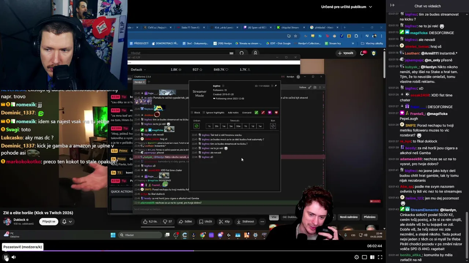Click Uložit to save the video
This screenshot has width=469, height=263.
pos(206,221)
